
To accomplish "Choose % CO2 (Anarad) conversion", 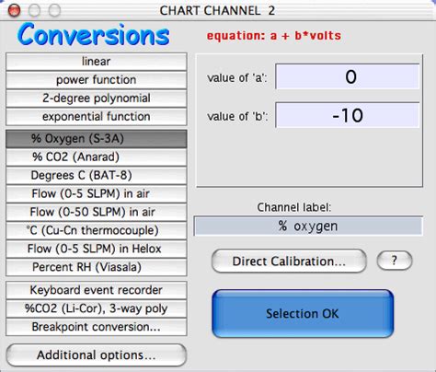I will coord(96,157).
